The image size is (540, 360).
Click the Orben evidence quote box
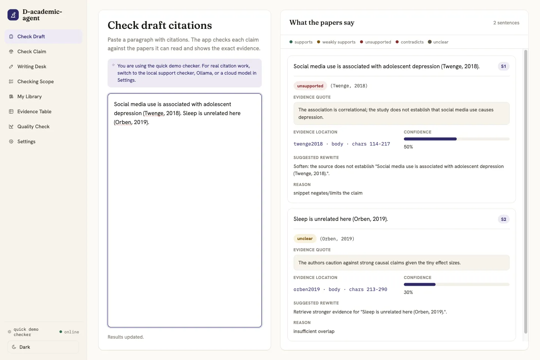click(x=401, y=263)
